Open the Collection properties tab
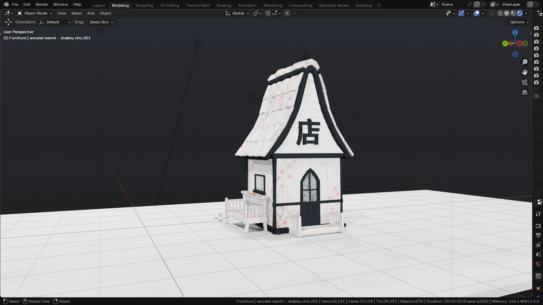543x305 pixels. 538,276
